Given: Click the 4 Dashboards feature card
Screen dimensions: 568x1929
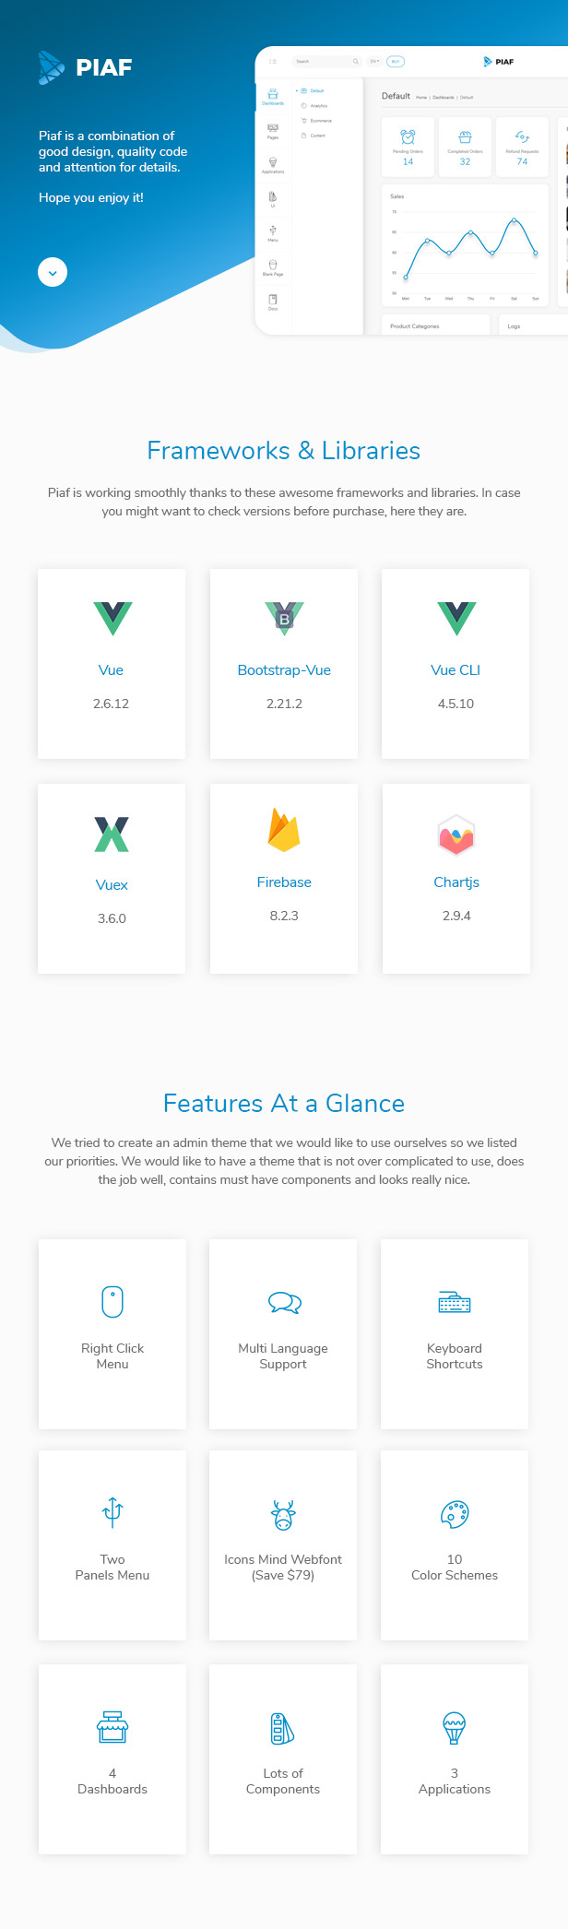Looking at the screenshot, I should [112, 1759].
